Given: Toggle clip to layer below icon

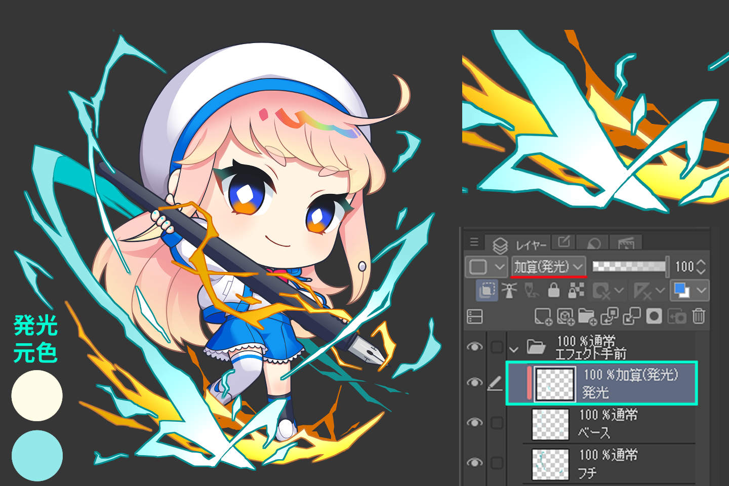Looking at the screenshot, I should point(487,291).
